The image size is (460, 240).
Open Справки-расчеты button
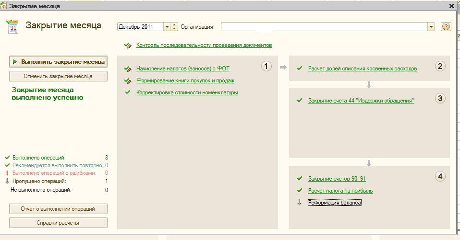coord(58,223)
